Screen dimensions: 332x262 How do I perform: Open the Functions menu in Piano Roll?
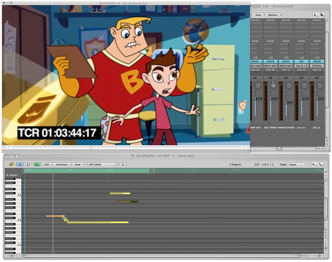point(63,164)
